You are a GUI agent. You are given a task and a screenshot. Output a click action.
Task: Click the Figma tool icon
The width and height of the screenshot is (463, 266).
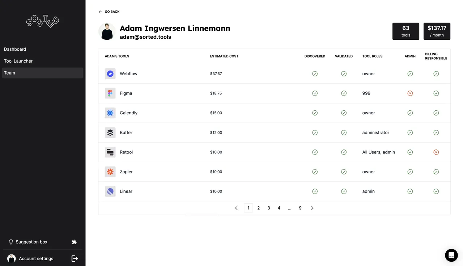click(x=110, y=93)
